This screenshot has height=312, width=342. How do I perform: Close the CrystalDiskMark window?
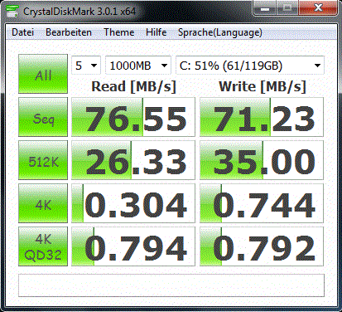click(318, 8)
